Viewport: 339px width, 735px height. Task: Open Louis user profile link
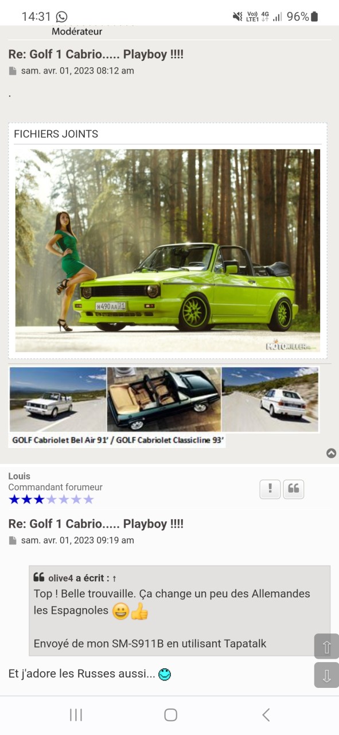(20, 476)
